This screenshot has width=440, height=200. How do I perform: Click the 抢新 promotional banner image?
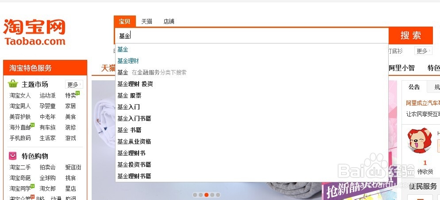pos(359,191)
